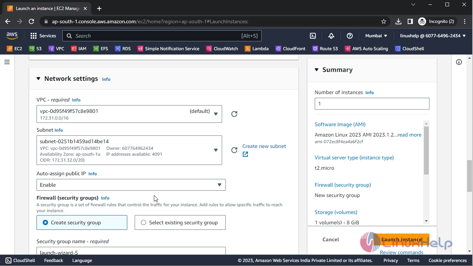Image resolution: width=473 pixels, height=266 pixels.
Task: Select the Launch an instance browser tab
Action: pyautogui.click(x=47, y=8)
